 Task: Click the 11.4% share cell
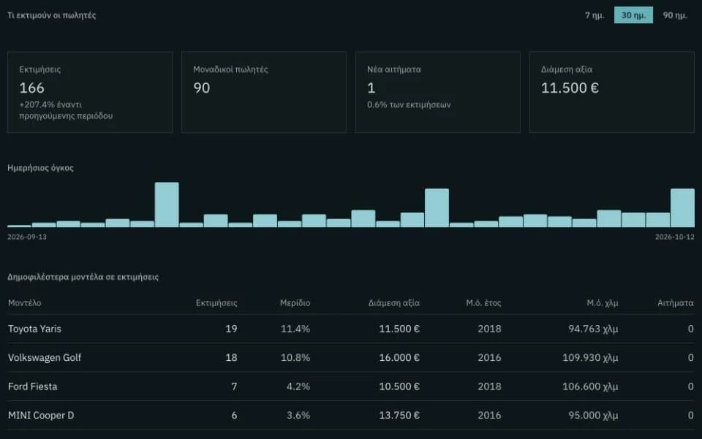(x=295, y=329)
